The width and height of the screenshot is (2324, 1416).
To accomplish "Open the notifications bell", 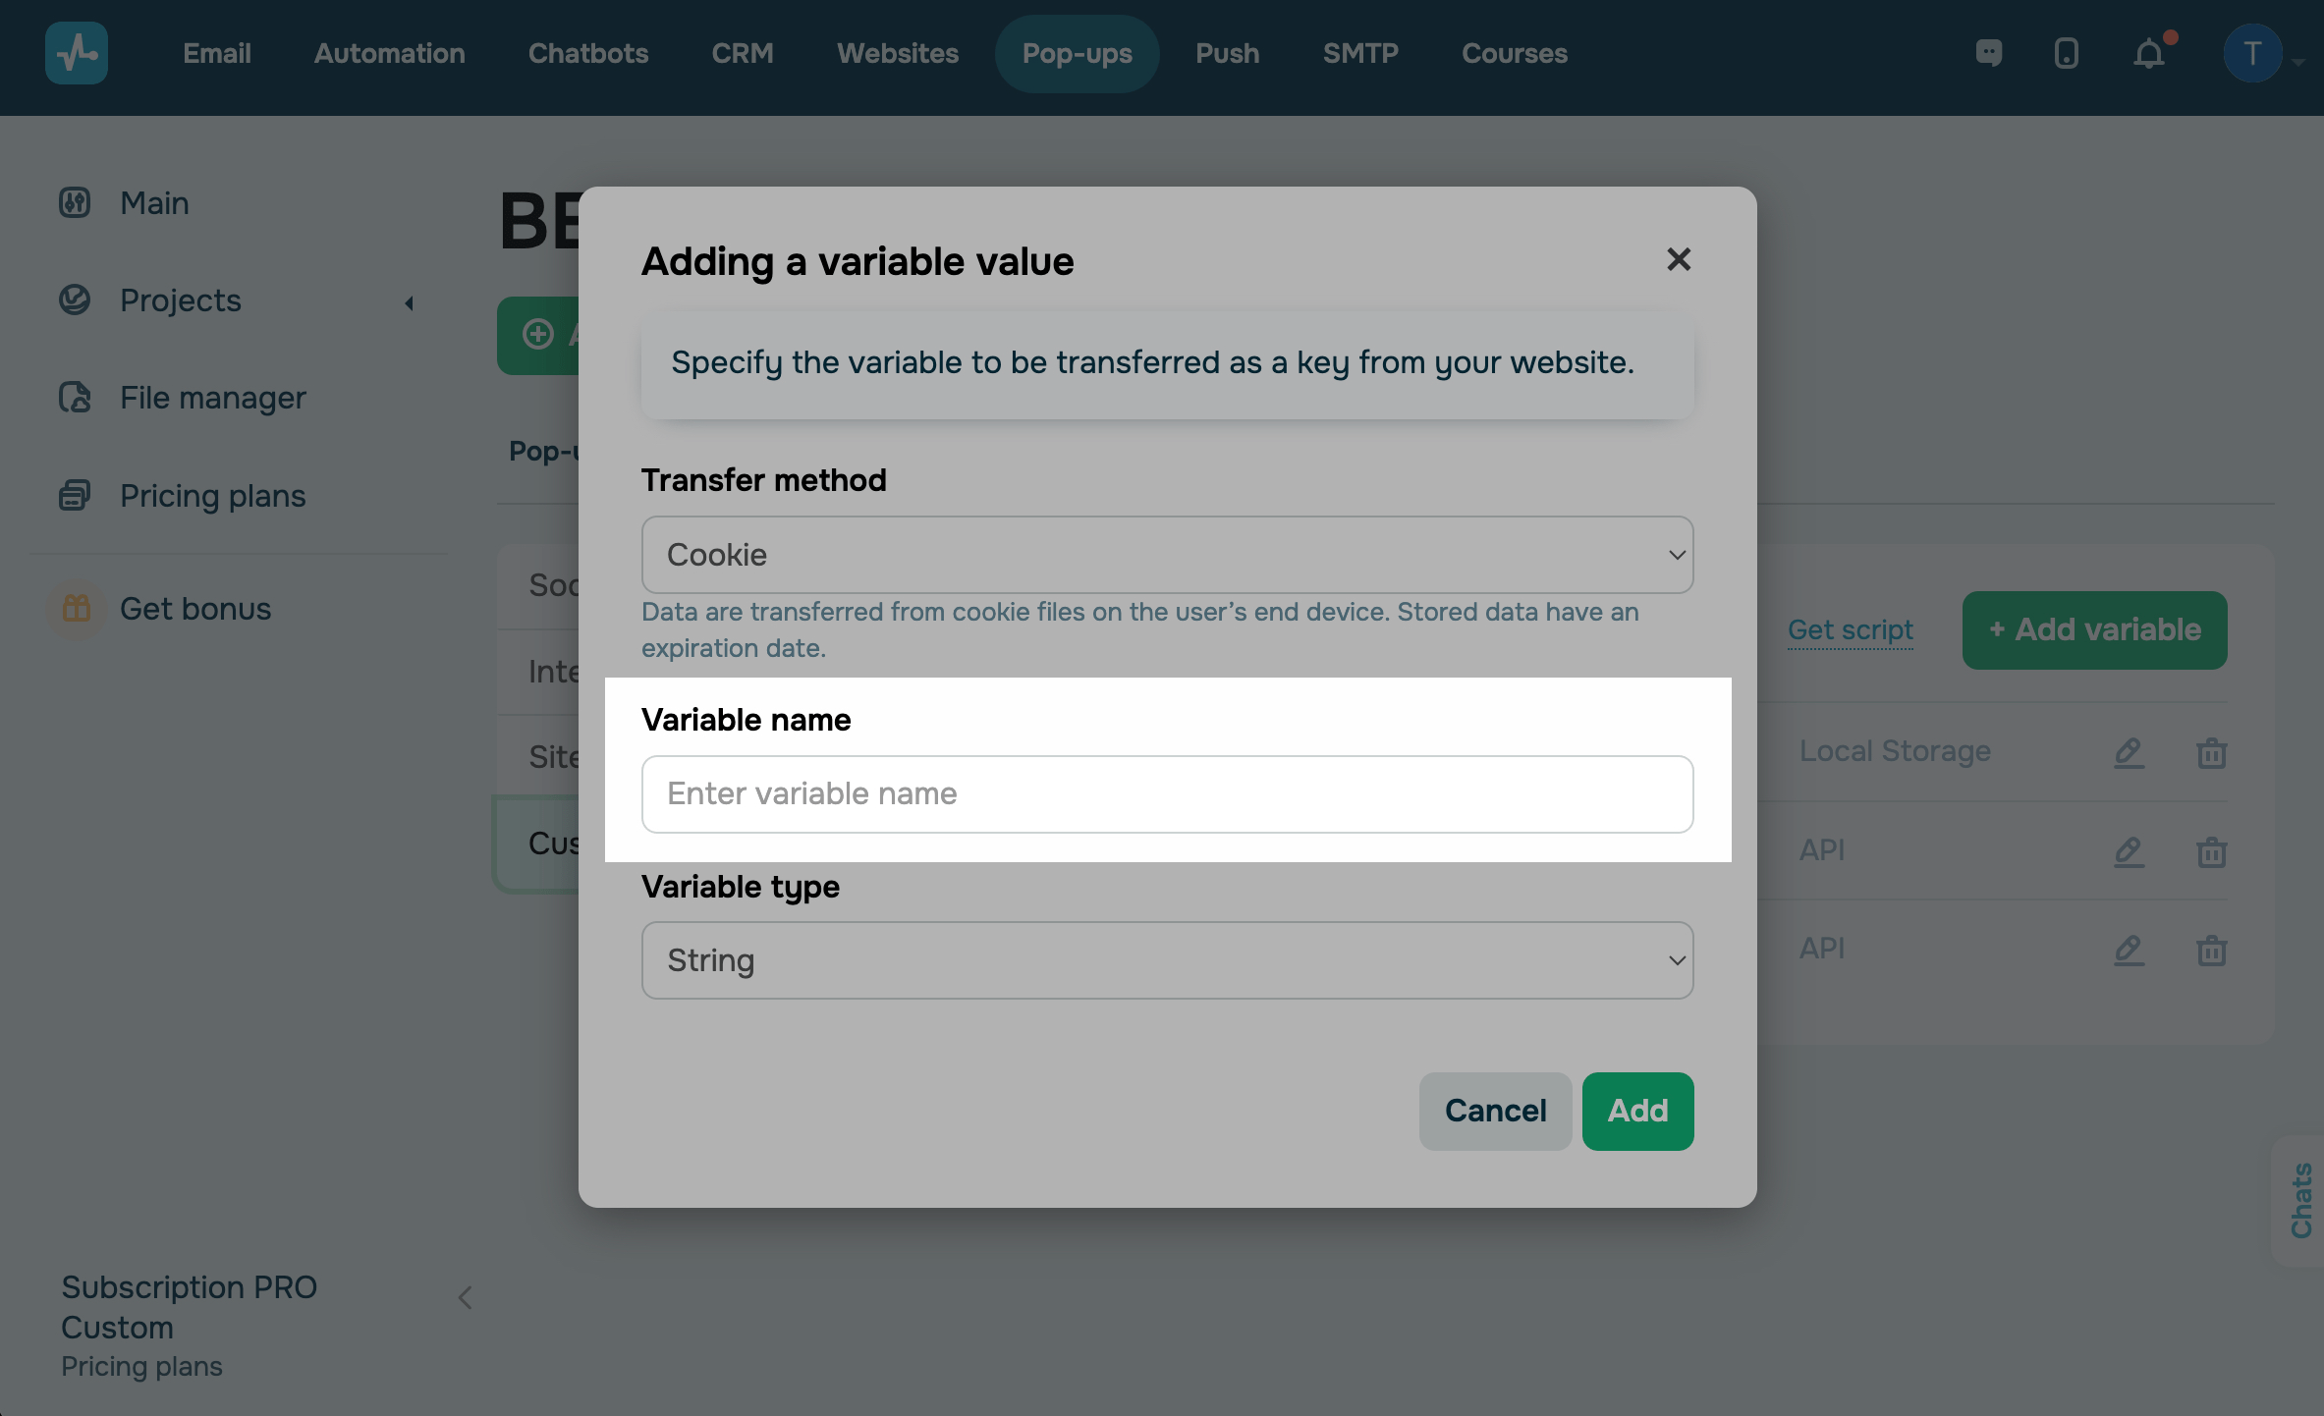I will [2149, 53].
